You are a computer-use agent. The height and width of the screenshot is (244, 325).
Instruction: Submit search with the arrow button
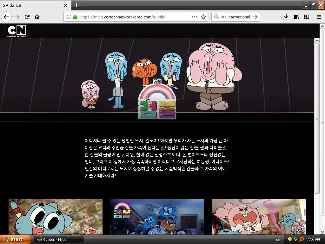point(255,17)
